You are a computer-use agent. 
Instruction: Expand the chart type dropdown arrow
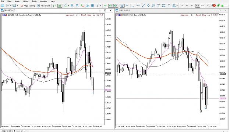(x=68, y=6)
